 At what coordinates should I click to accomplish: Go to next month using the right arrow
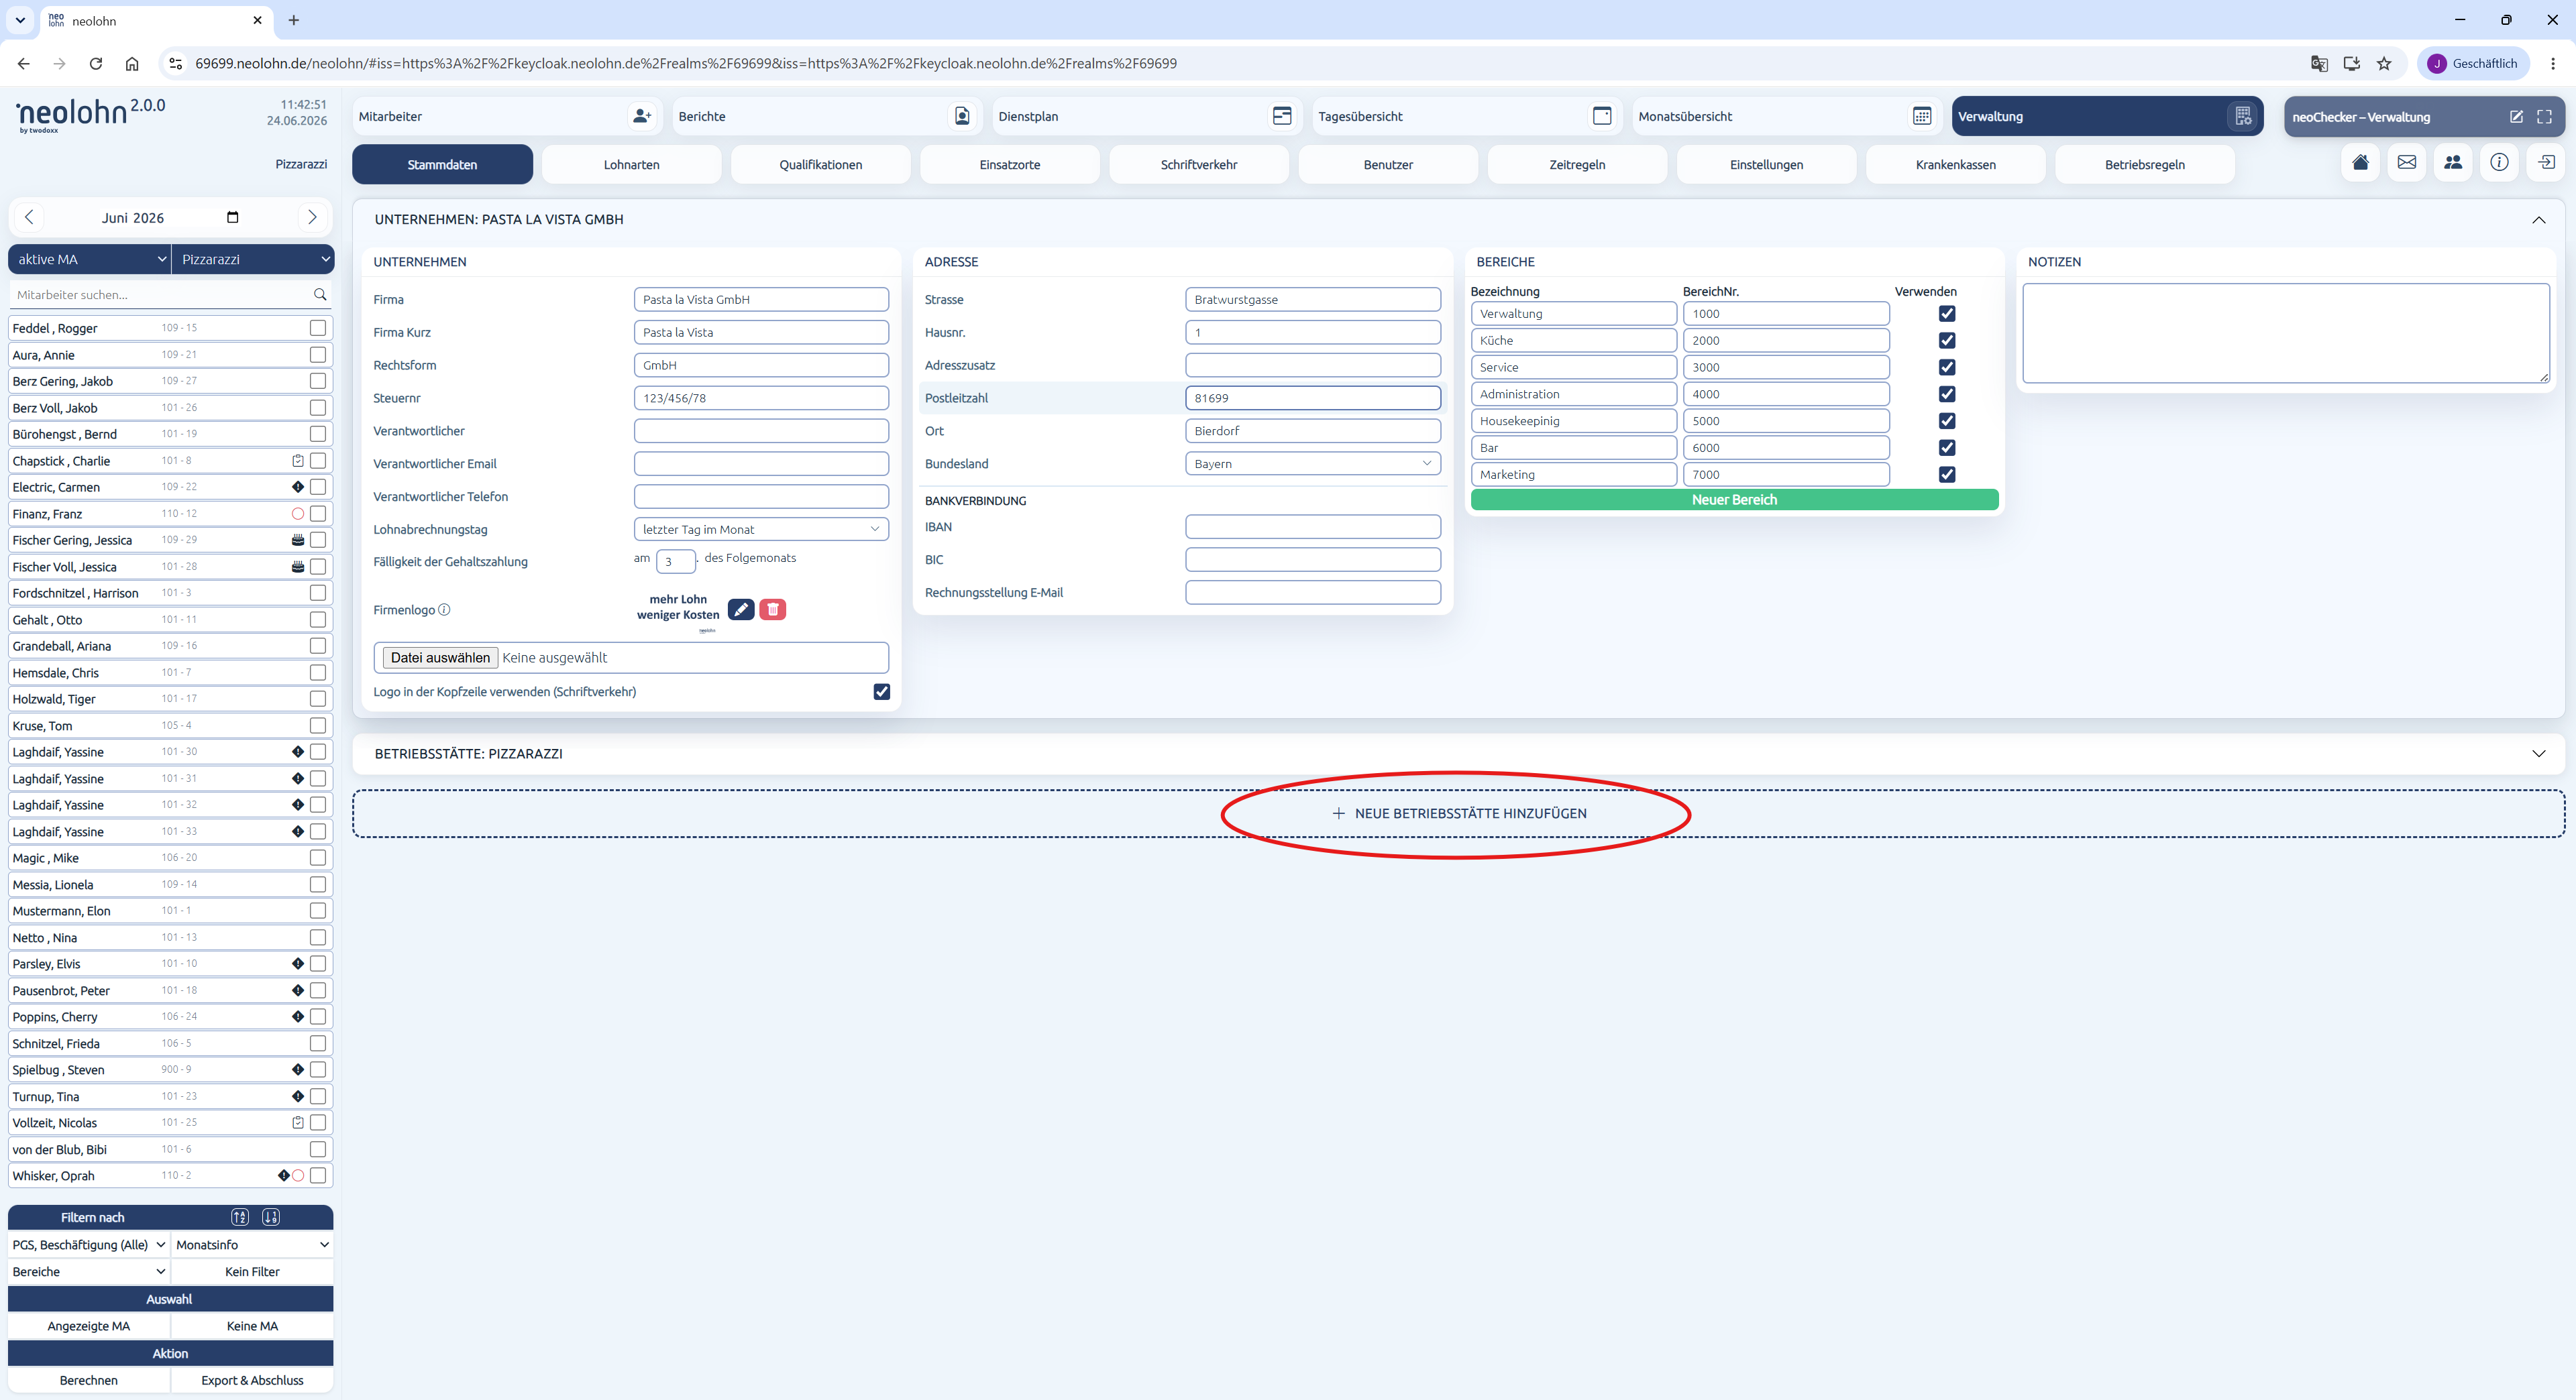pyautogui.click(x=312, y=217)
